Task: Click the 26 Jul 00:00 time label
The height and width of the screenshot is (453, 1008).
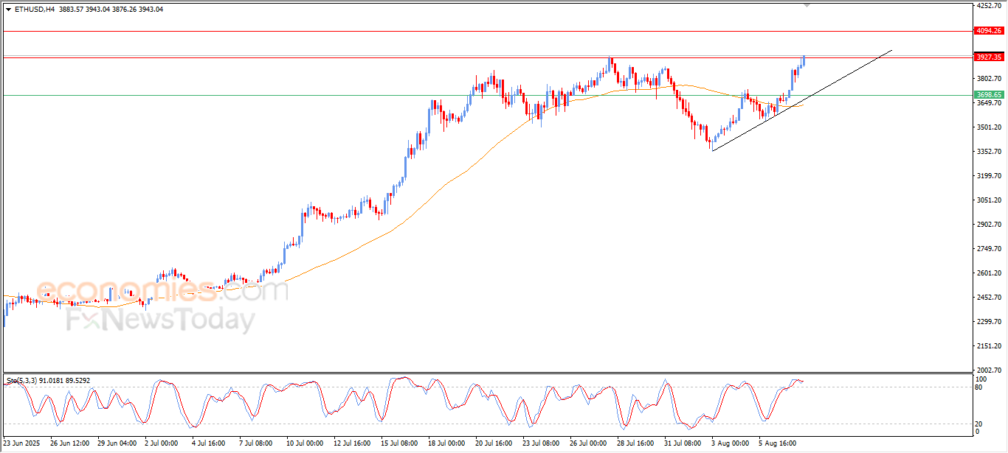Action: coord(589,443)
